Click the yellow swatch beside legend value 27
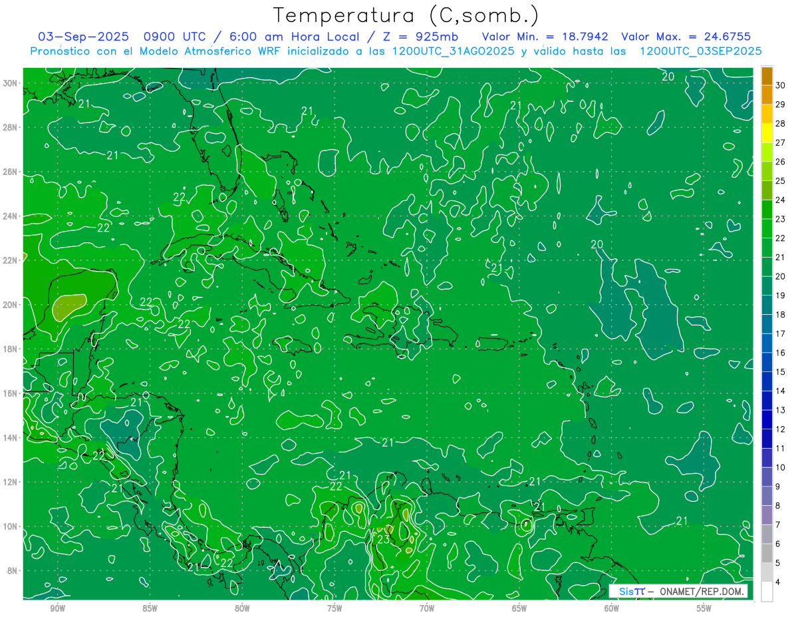This screenshot has width=798, height=617. pos(767,133)
